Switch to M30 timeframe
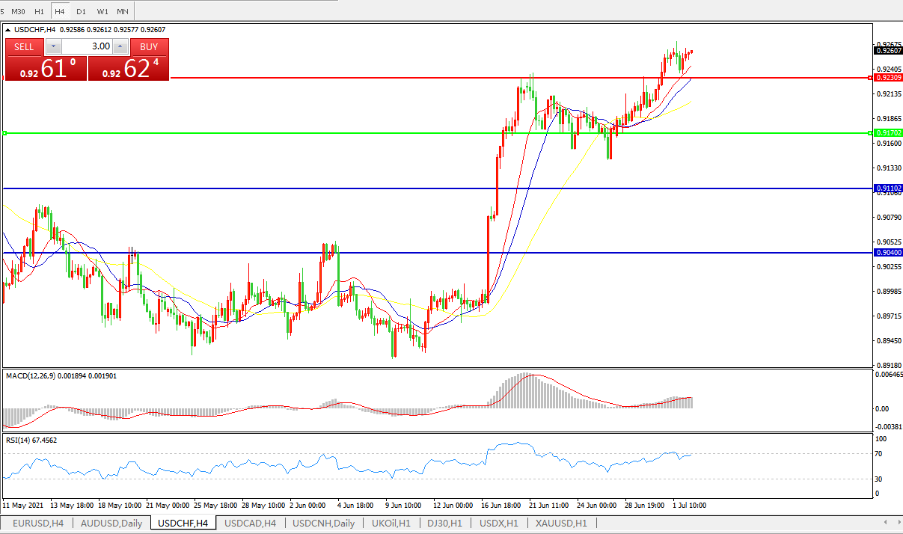 coord(19,11)
